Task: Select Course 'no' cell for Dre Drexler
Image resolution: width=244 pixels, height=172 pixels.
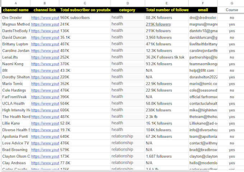Action: [232, 18]
